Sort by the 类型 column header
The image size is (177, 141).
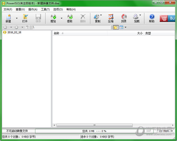pyautogui.click(x=159, y=33)
